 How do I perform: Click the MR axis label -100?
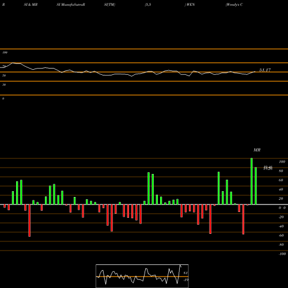(x=282, y=254)
